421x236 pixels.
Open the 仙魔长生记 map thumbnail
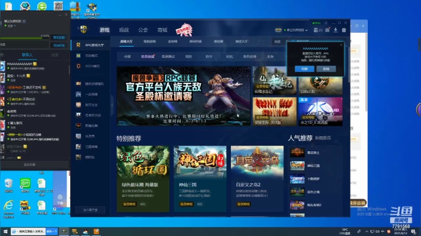click(274, 81)
